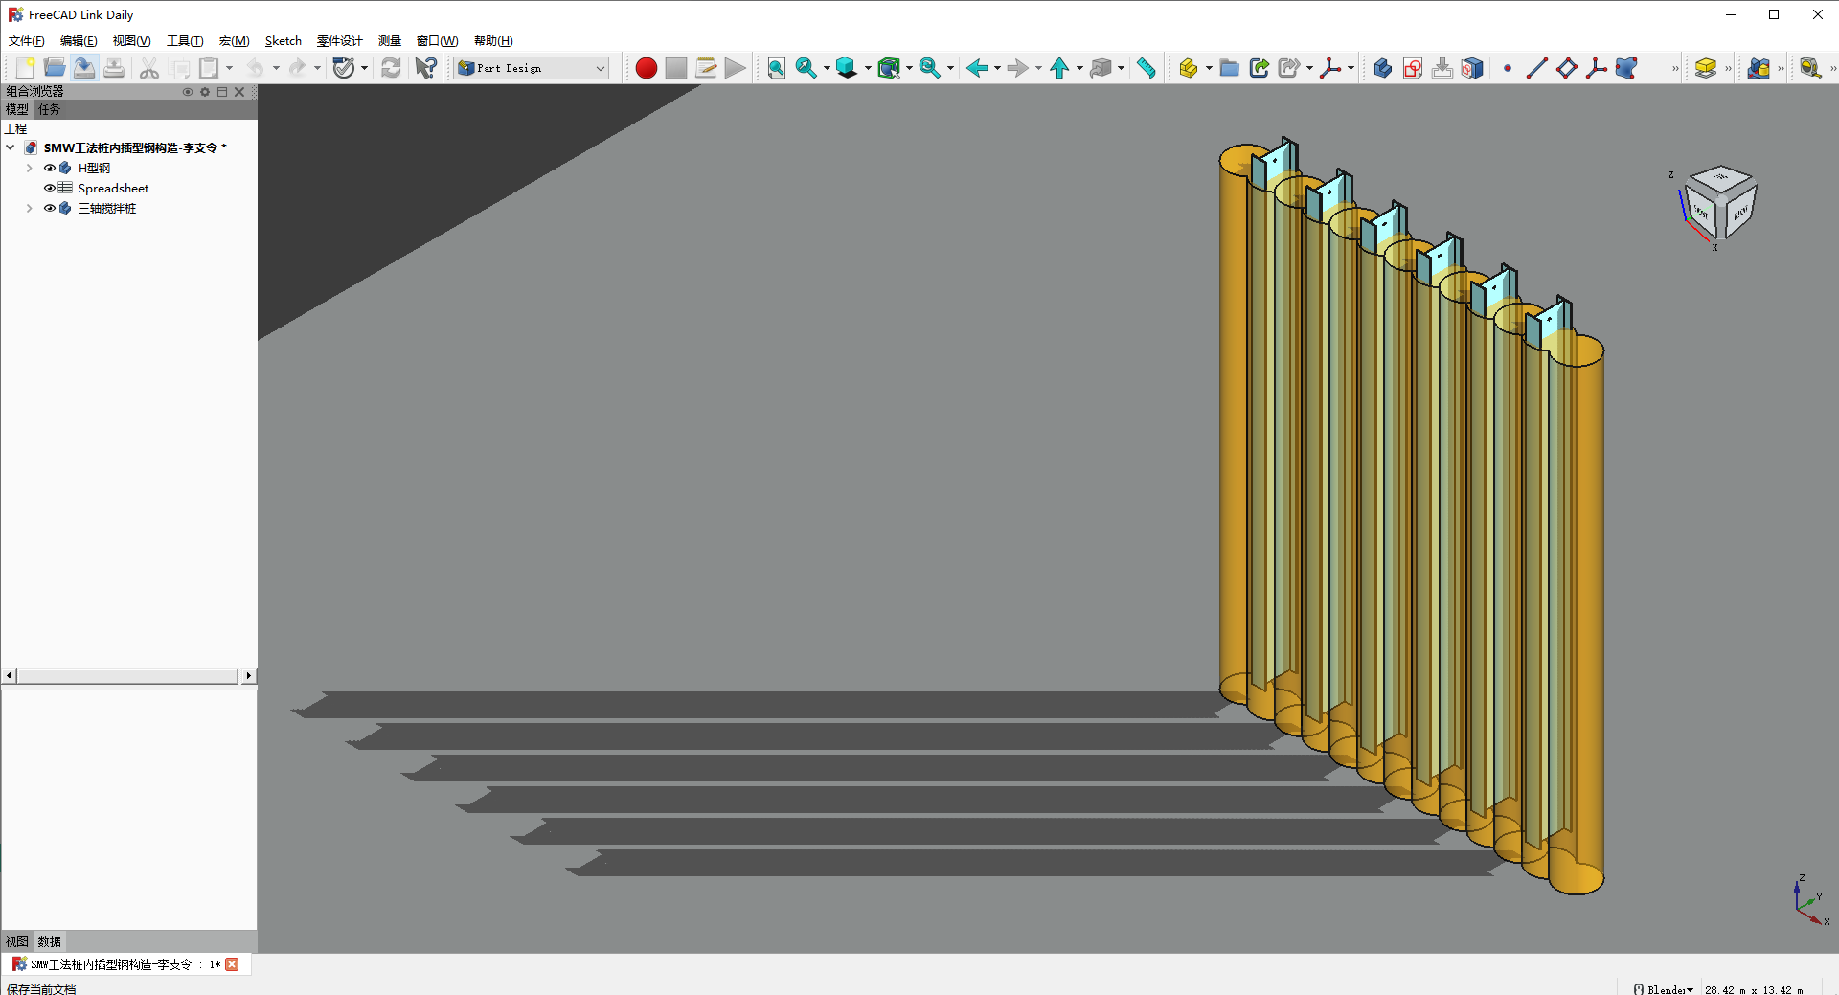Click the Map sketch to face icon
The width and height of the screenshot is (1839, 995).
pos(1472,68)
